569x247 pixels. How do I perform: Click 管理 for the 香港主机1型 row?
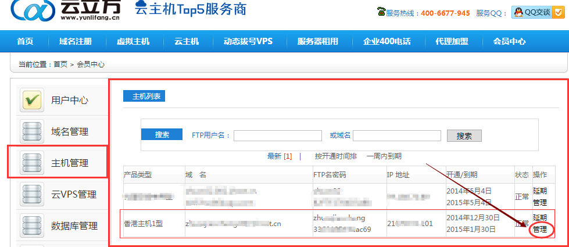click(539, 230)
